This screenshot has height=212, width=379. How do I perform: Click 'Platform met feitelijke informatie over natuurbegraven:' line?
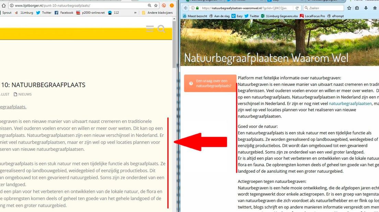tap(289, 78)
